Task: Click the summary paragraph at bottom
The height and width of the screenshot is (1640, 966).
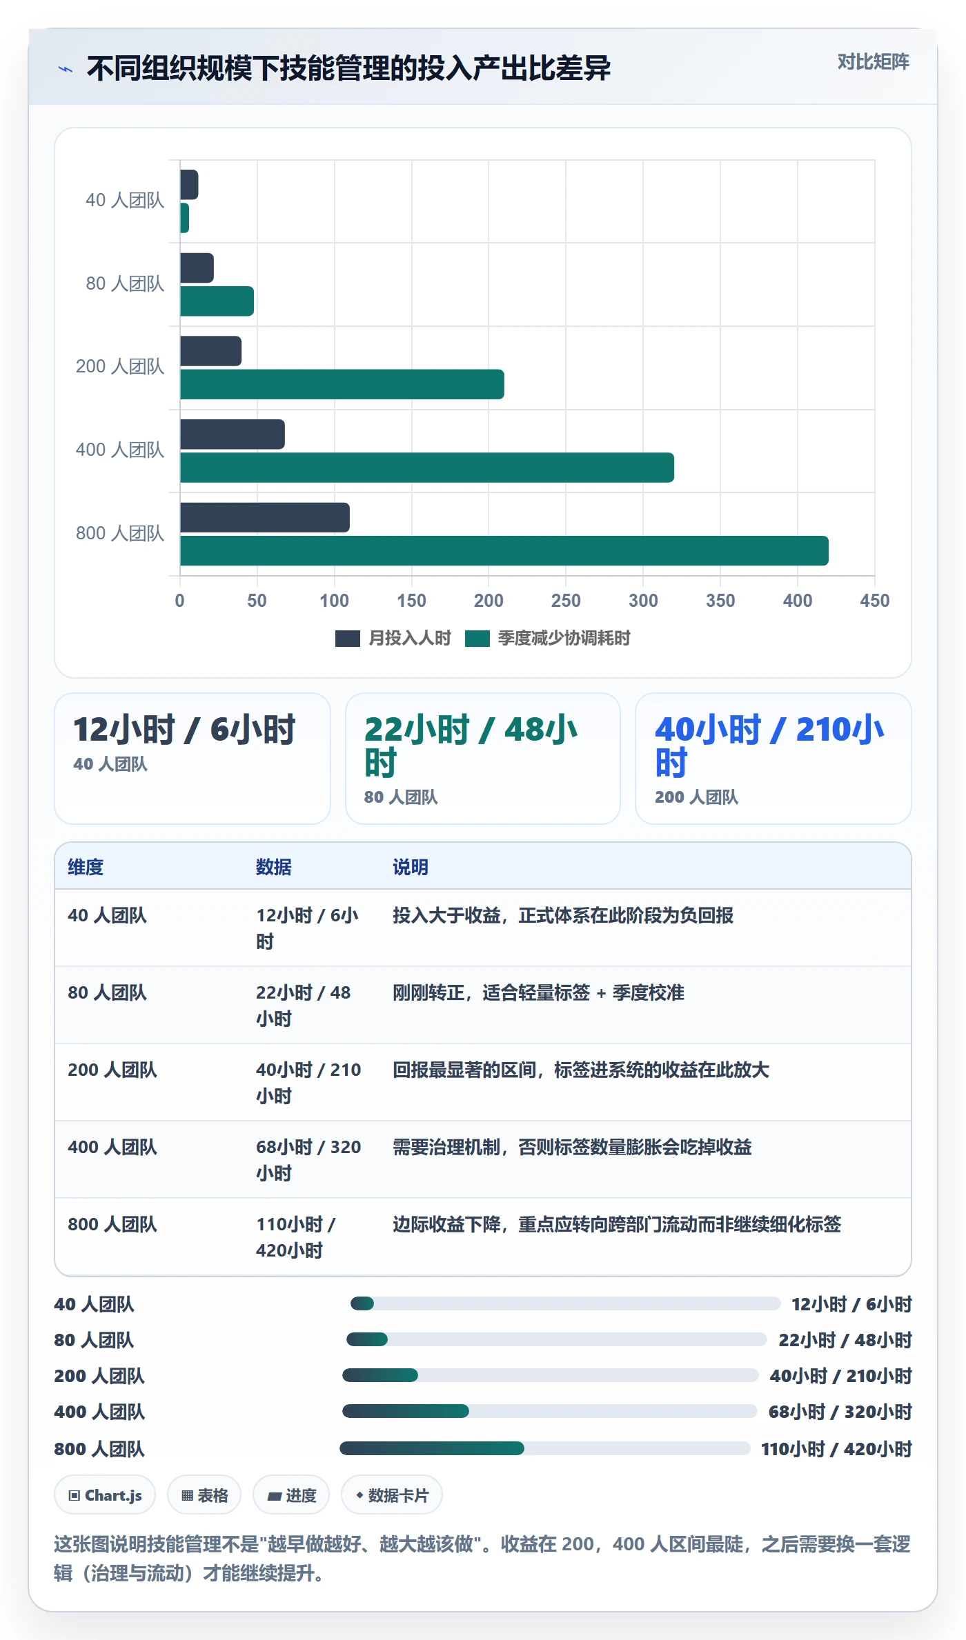Action: (x=482, y=1559)
